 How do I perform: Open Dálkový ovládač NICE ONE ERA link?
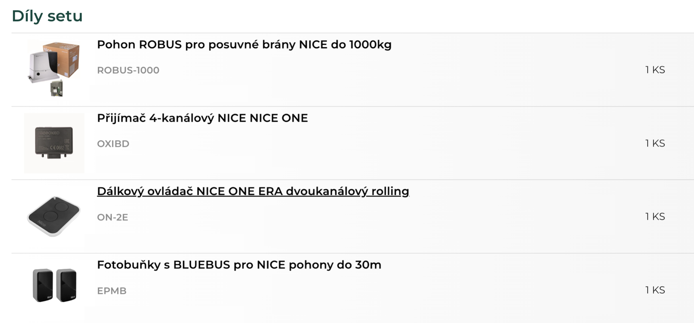click(x=253, y=191)
